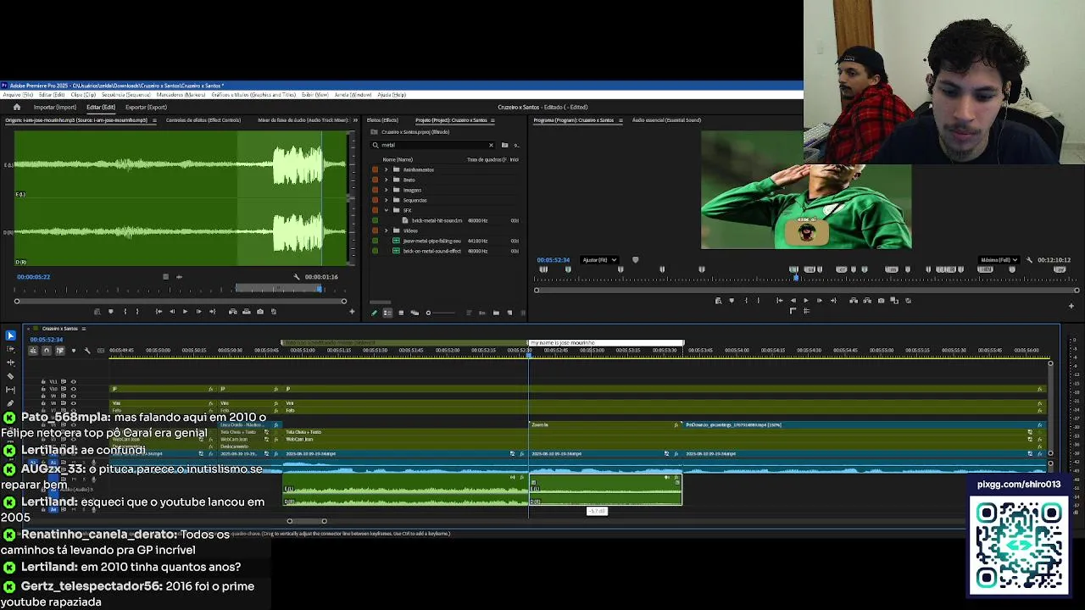Go to In point in Program monitor

pyautogui.click(x=779, y=300)
